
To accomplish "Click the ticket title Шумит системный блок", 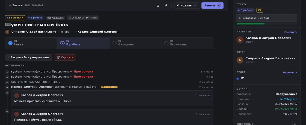I will click(37, 25).
